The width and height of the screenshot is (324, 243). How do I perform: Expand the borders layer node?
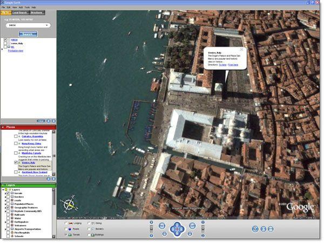click(5, 197)
